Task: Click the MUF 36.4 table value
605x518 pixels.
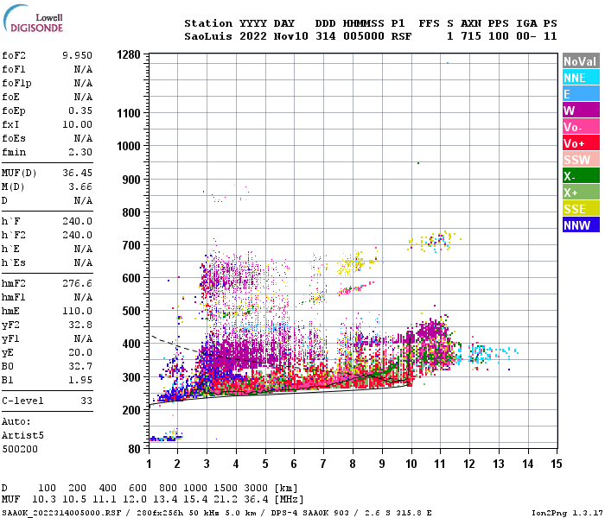Action: click(256, 500)
